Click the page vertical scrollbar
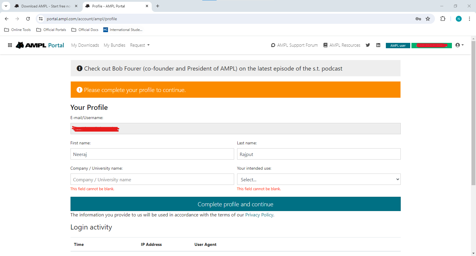 click(473, 113)
